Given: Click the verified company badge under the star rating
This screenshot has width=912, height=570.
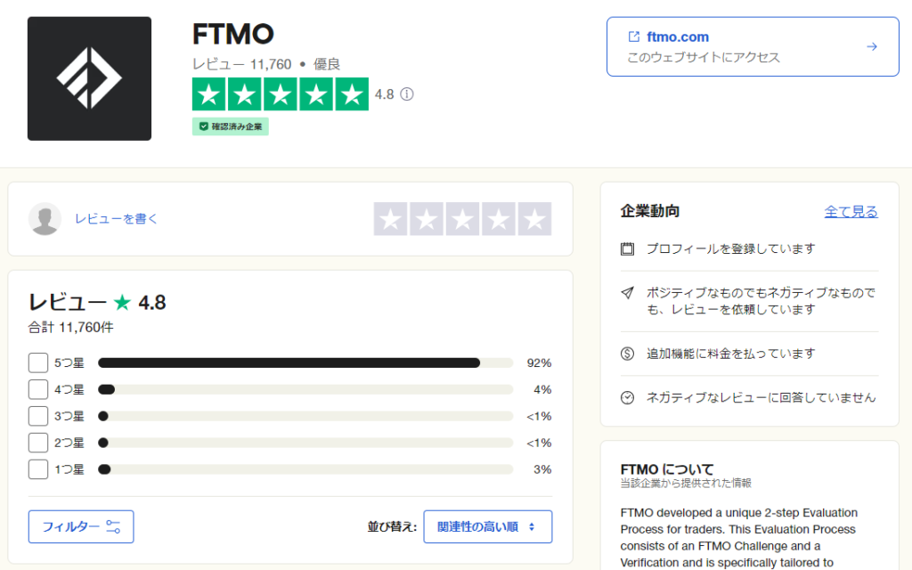Looking at the screenshot, I should (x=230, y=126).
